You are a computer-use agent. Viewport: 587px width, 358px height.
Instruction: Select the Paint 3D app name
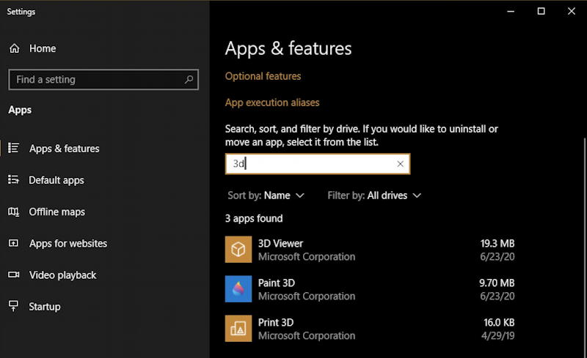pyautogui.click(x=277, y=283)
